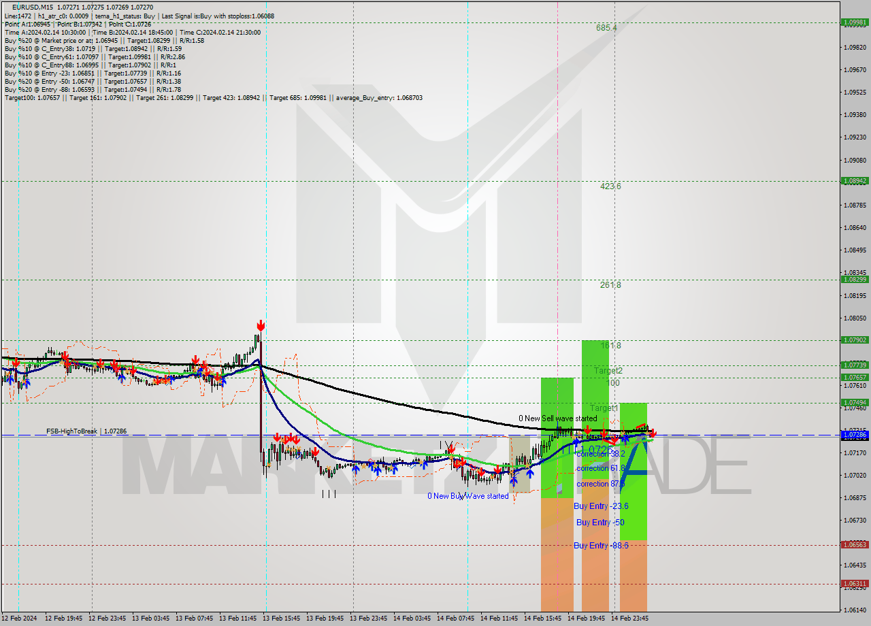871x626 pixels.
Task: Click the red 1.06563 price tag on the axis
Action: click(855, 544)
